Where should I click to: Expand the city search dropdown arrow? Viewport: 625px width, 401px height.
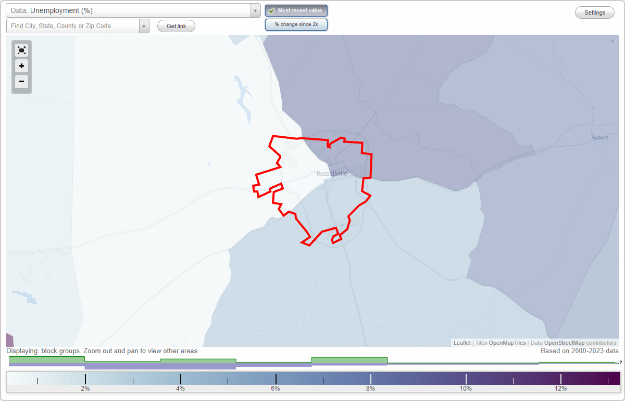144,26
